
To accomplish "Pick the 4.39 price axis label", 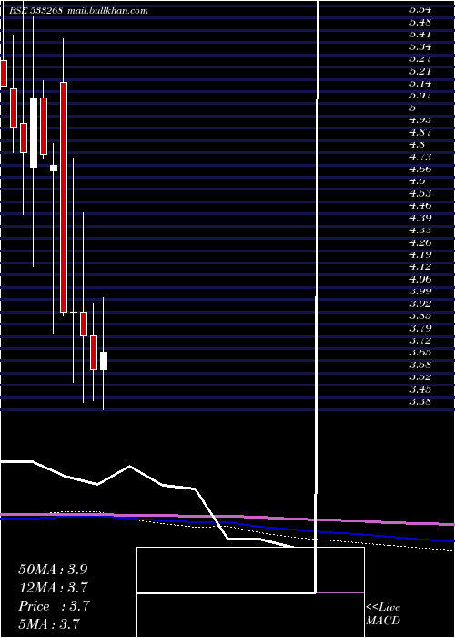I will 420,218.
